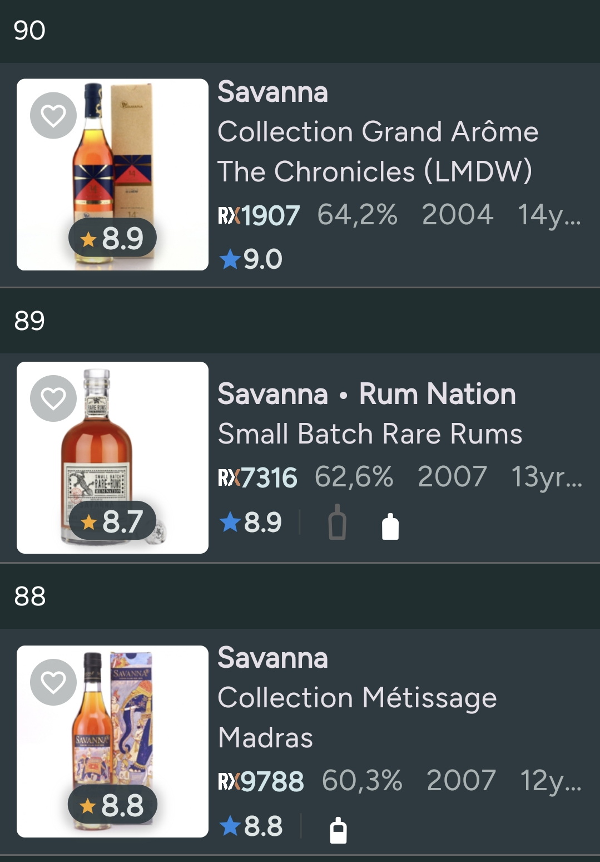Click the filled bottle icon on Rum Nation
The image size is (600, 862).
coord(390,526)
